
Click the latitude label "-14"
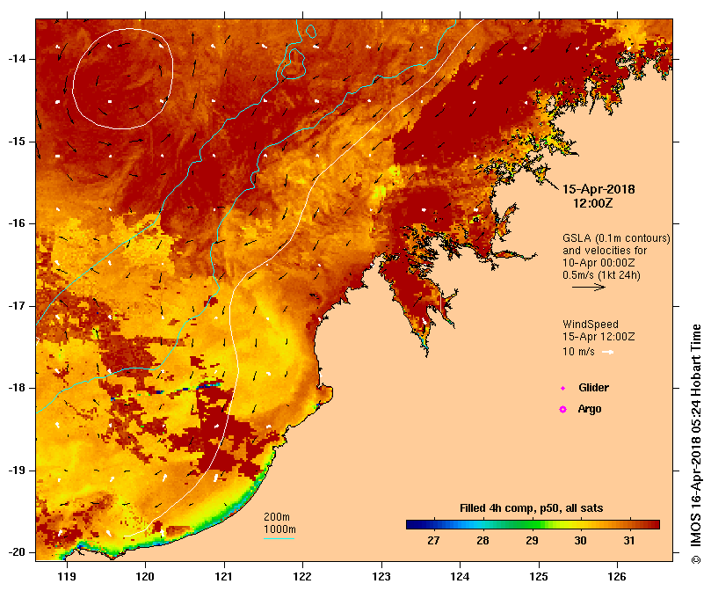coord(17,59)
